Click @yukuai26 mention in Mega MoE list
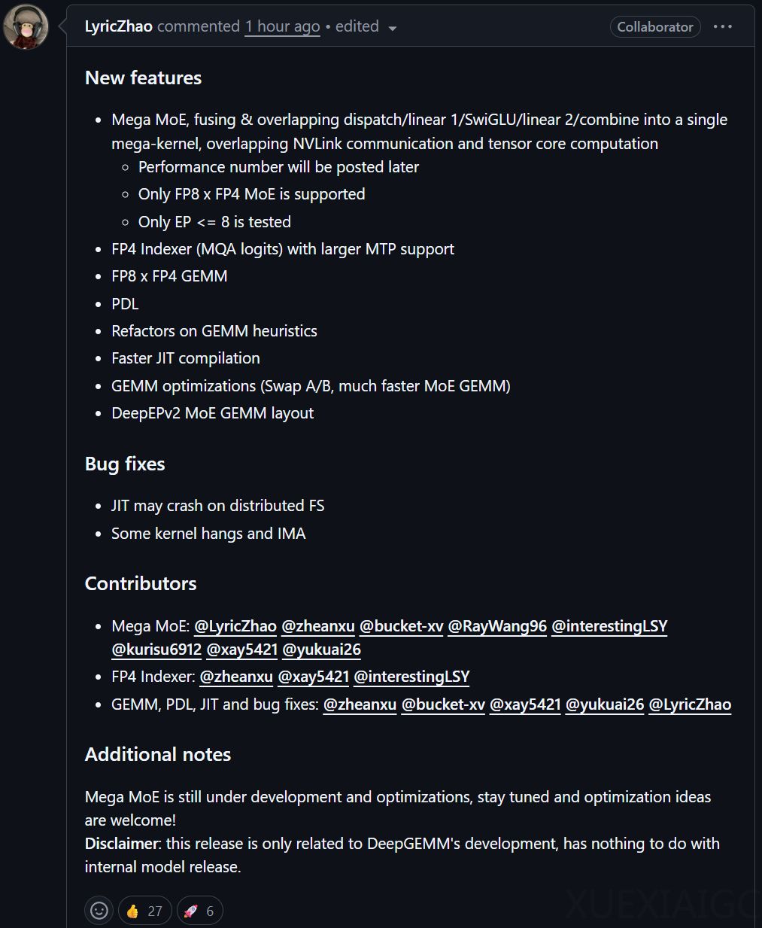The height and width of the screenshot is (928, 762). point(321,650)
